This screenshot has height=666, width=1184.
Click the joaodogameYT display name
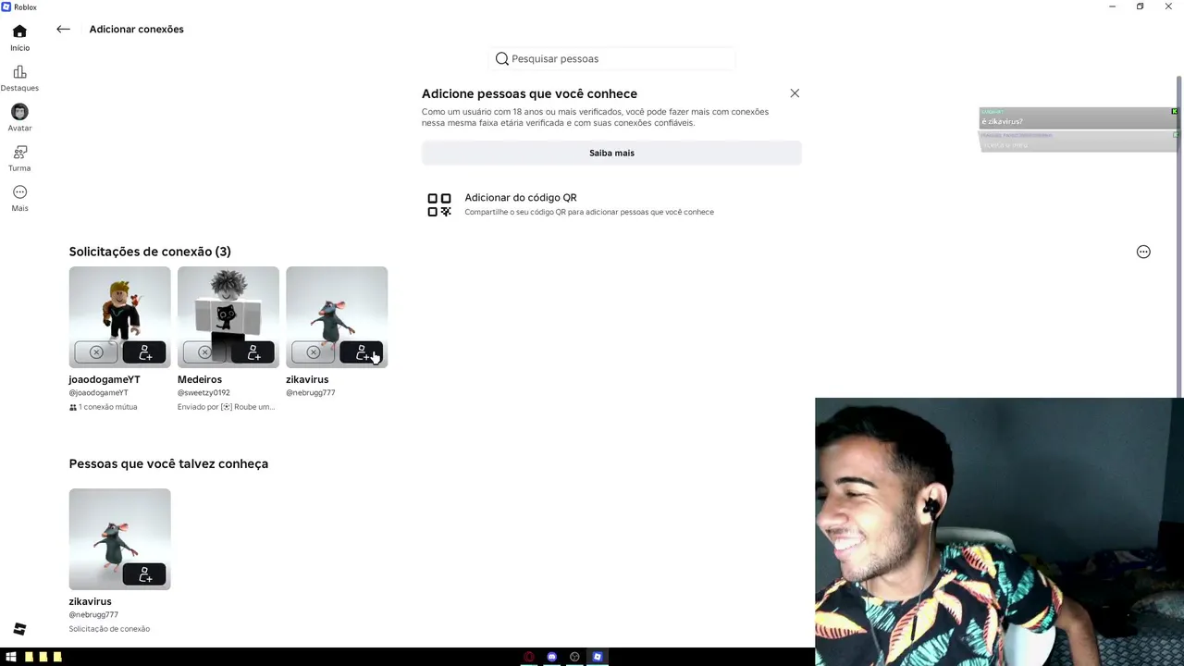point(105,379)
